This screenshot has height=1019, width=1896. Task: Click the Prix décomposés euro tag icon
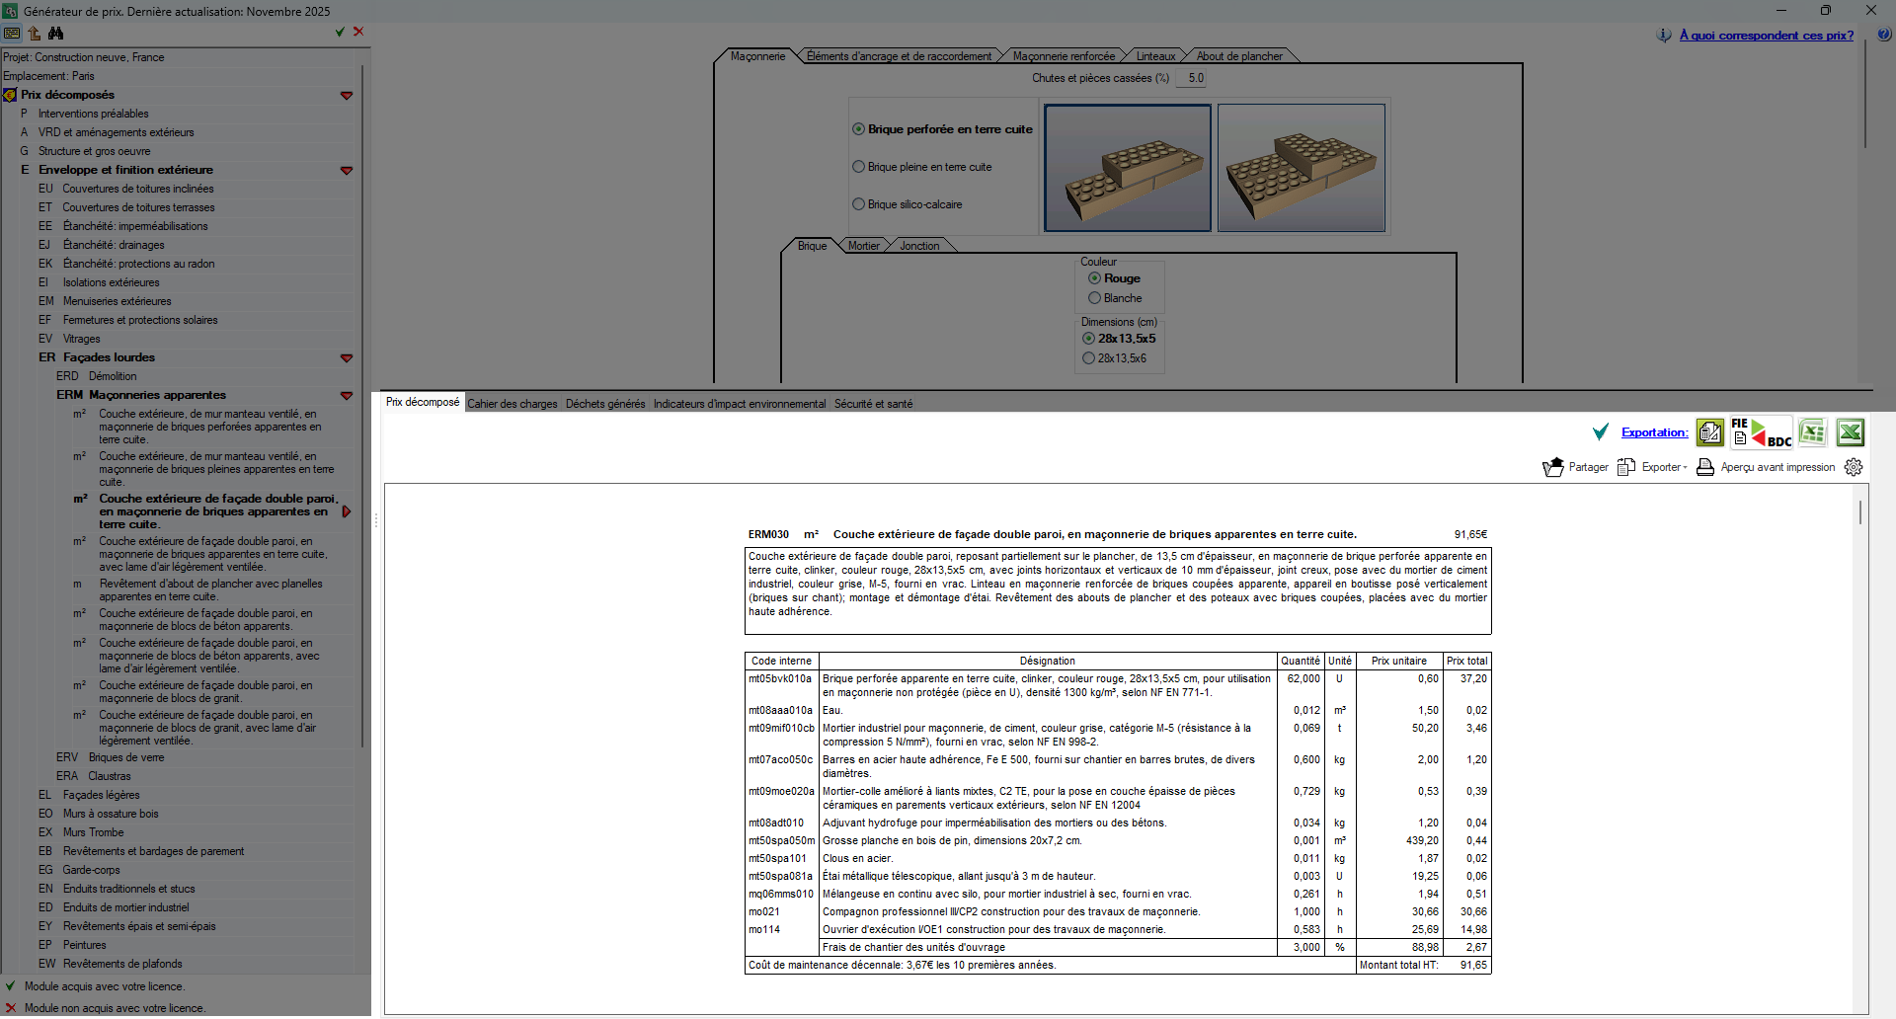[x=10, y=95]
